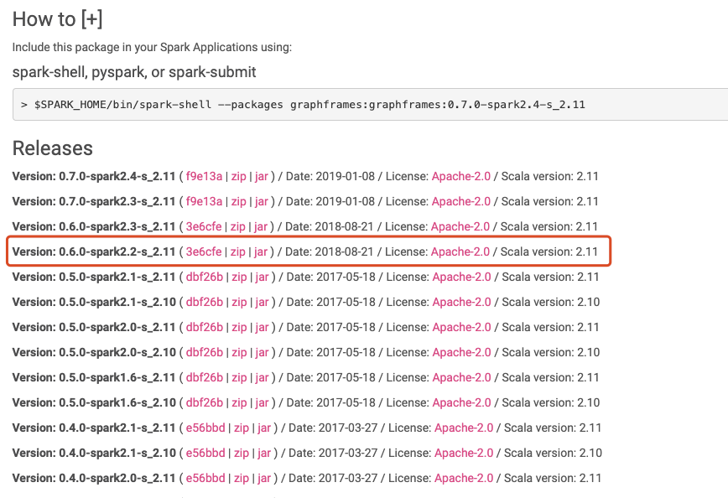The height and width of the screenshot is (498, 728).
Task: Open Apache-2.0 license for 0.5.0-spark1.6-s_2.10
Action: point(461,402)
